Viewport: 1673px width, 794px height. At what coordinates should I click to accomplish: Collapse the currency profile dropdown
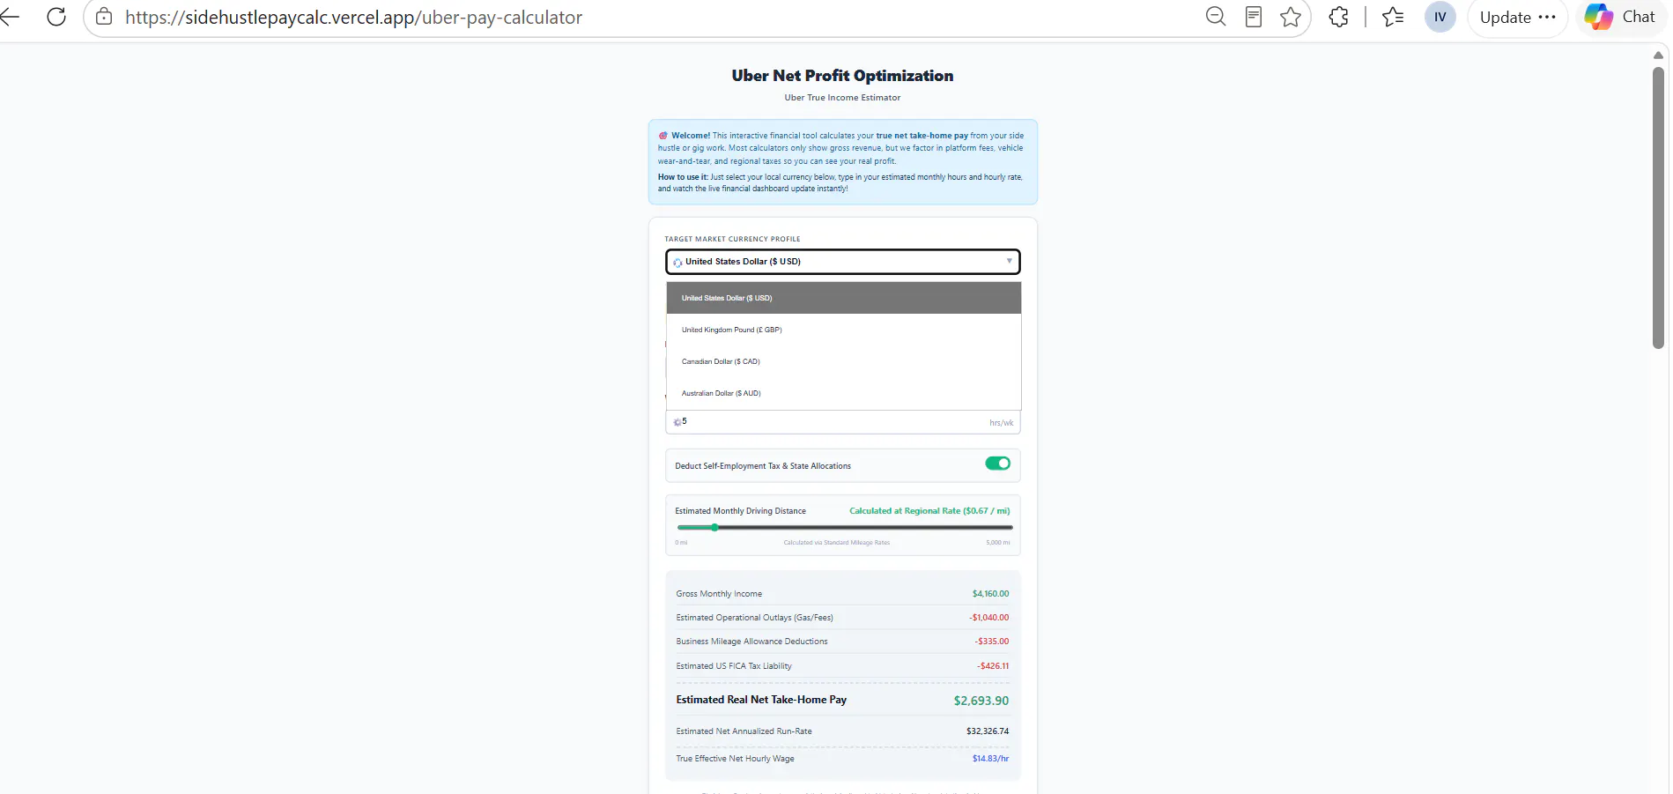point(843,262)
